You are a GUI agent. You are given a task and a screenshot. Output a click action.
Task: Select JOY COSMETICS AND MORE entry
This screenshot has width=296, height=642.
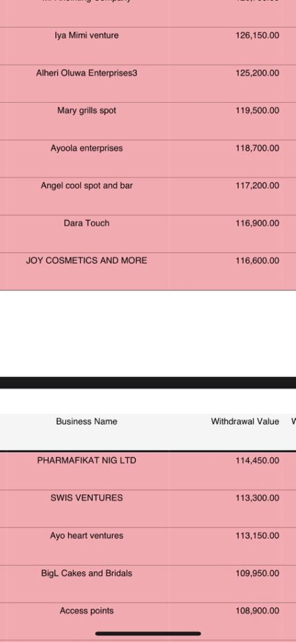(x=87, y=260)
